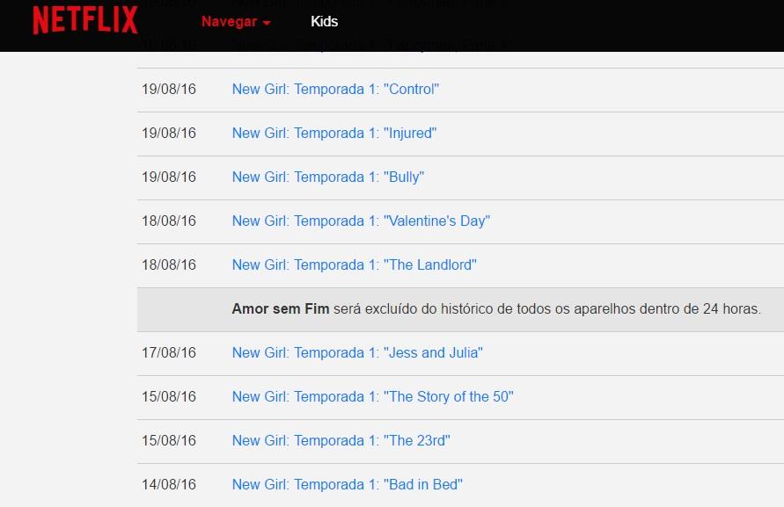The width and height of the screenshot is (784, 507).
Task: Click the 24 horas removal notice text
Action: coord(546,309)
